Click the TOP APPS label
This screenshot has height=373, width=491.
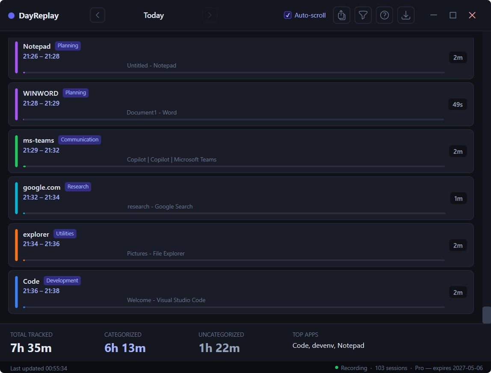coord(305,335)
